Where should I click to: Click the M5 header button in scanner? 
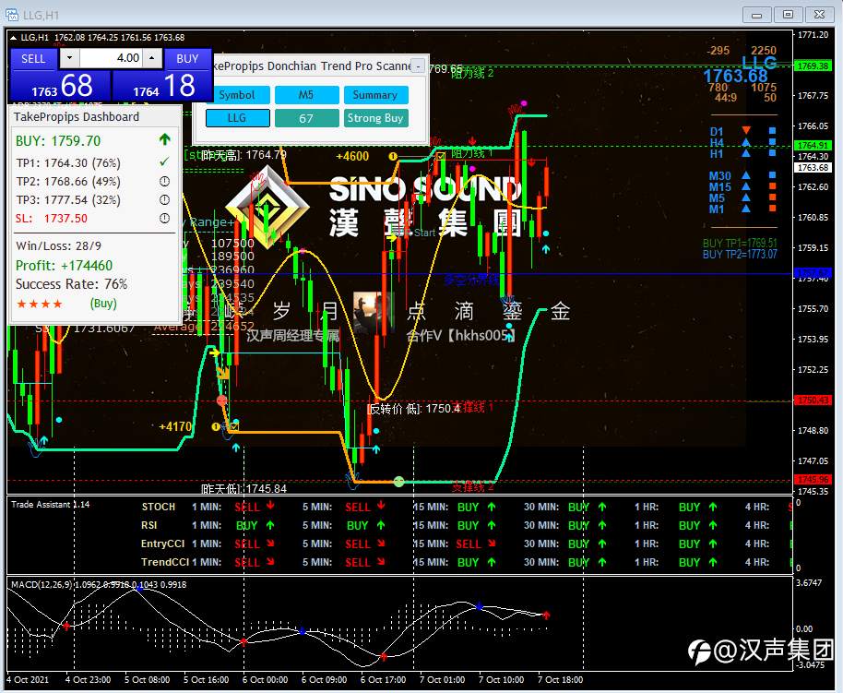pos(306,95)
